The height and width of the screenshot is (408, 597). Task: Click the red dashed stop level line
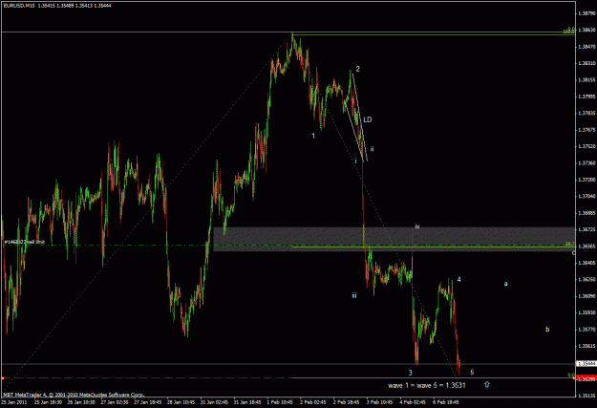pyautogui.click(x=147, y=378)
